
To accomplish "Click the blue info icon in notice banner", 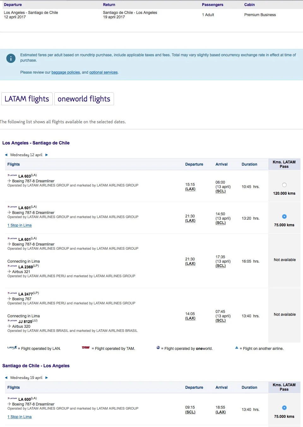I will point(11,58).
